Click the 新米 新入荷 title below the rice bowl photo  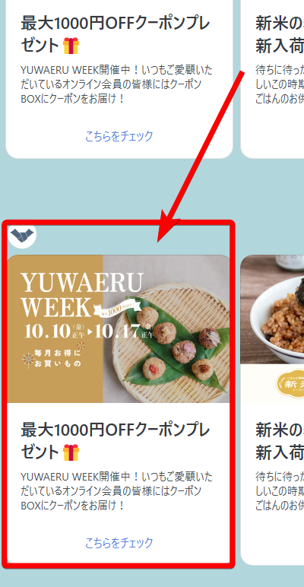tap(280, 441)
